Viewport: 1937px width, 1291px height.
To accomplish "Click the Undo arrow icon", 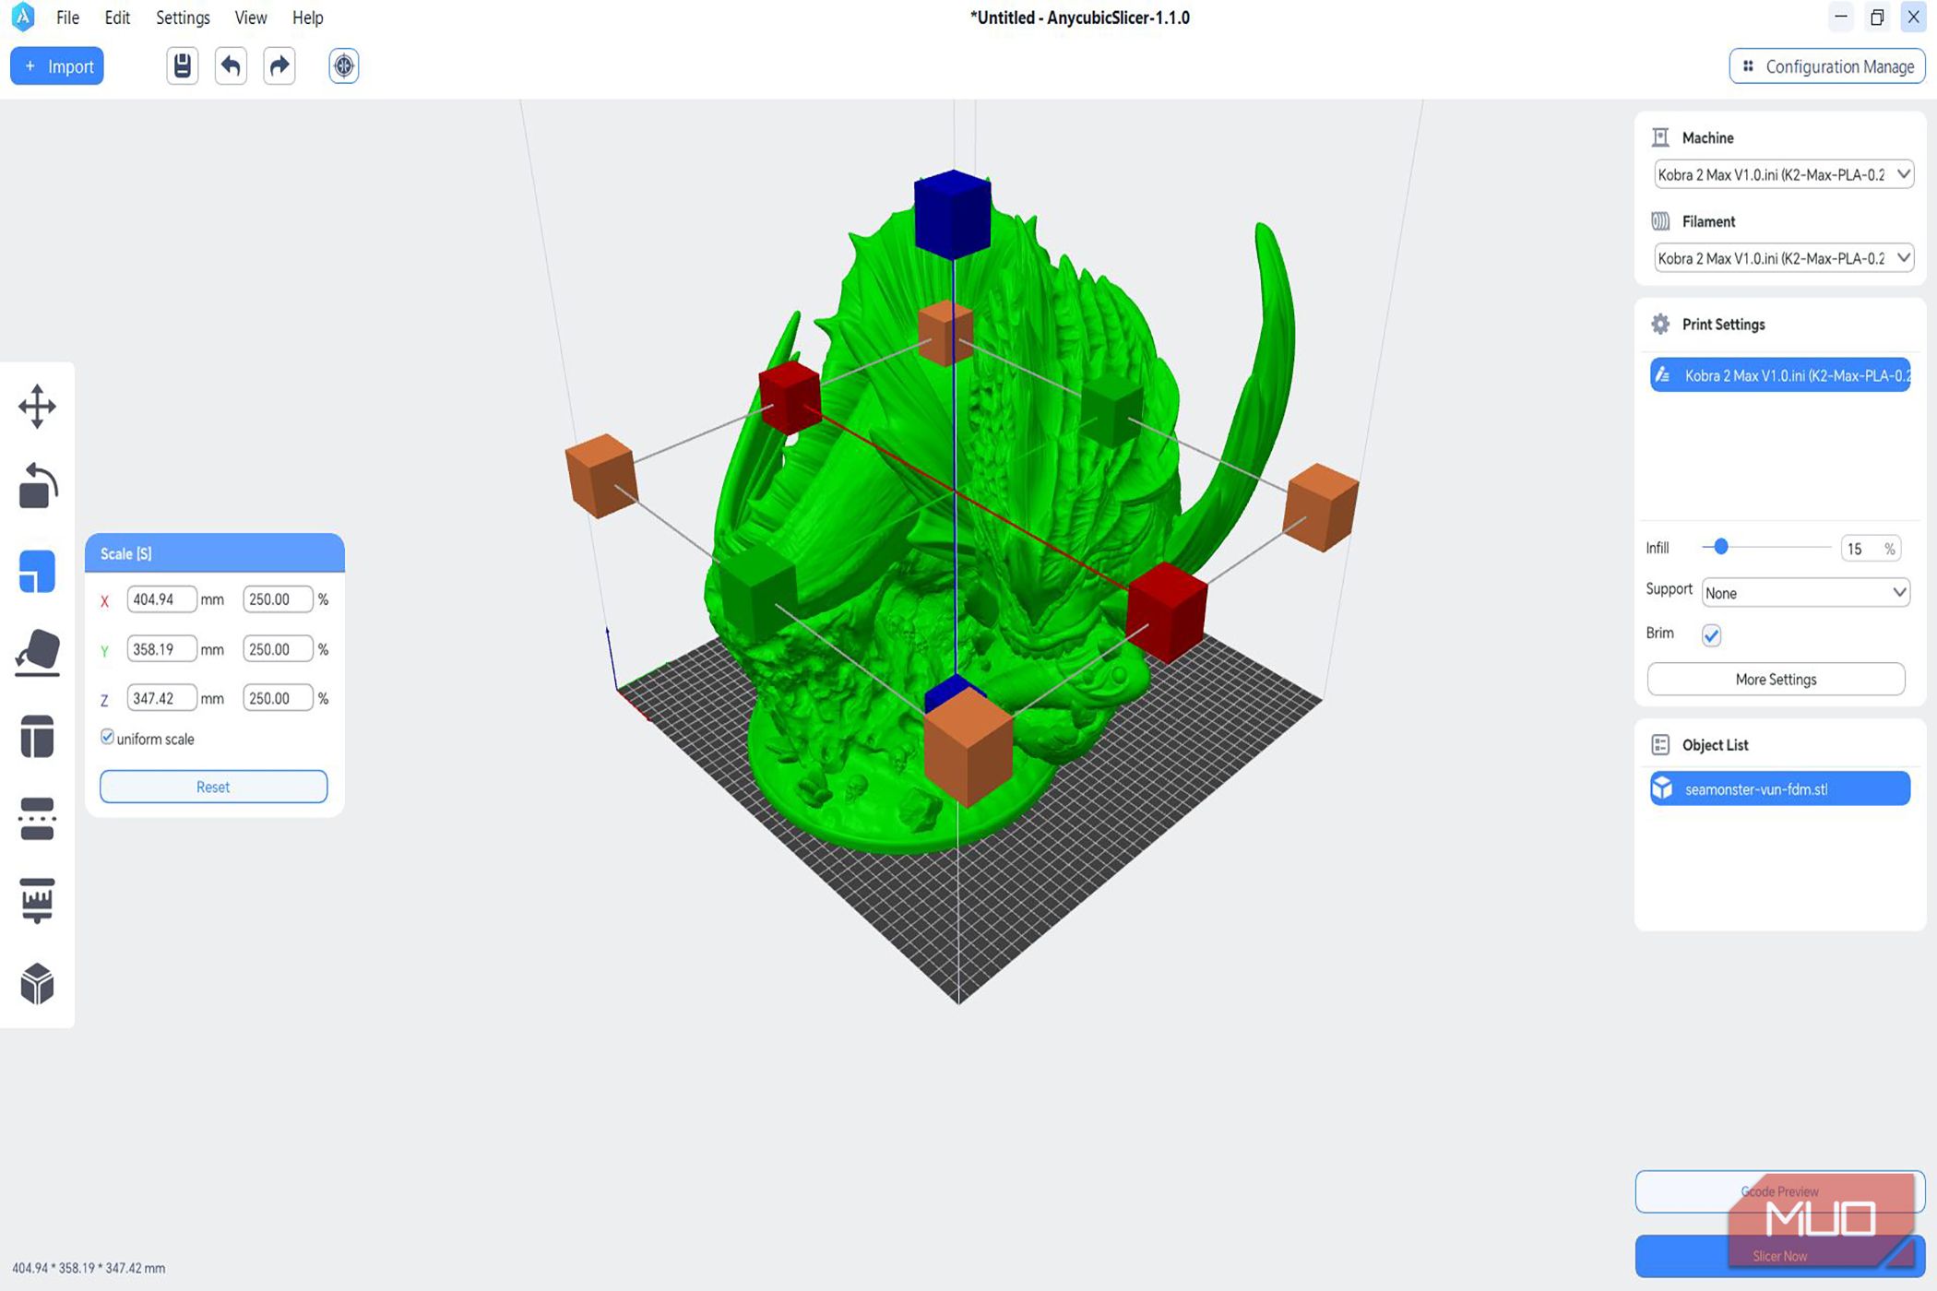I will (x=231, y=65).
